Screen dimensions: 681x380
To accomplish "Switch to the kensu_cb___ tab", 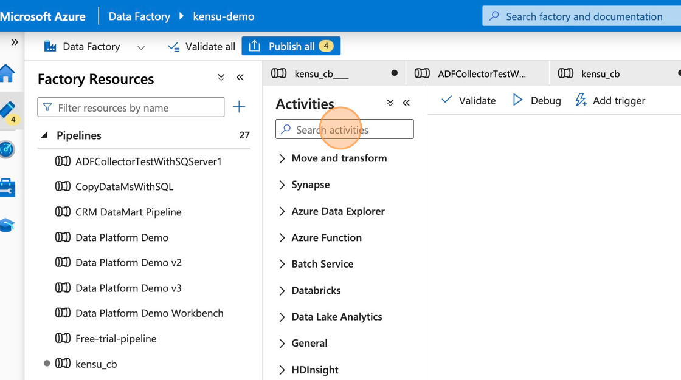I will (x=334, y=73).
